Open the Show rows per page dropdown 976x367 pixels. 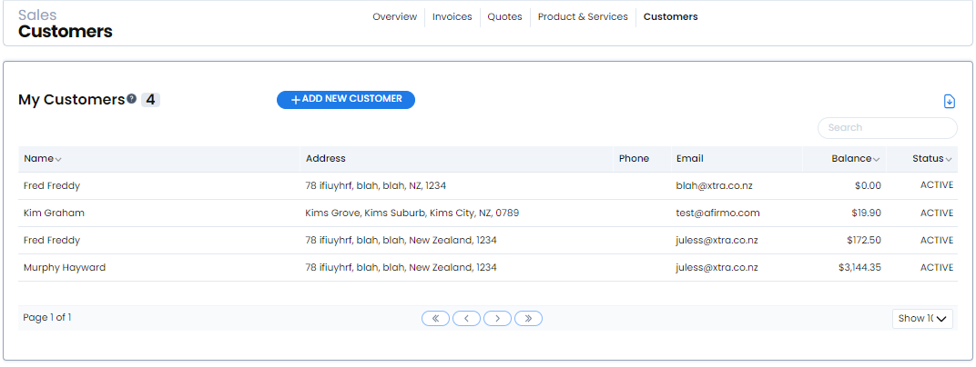[922, 319]
